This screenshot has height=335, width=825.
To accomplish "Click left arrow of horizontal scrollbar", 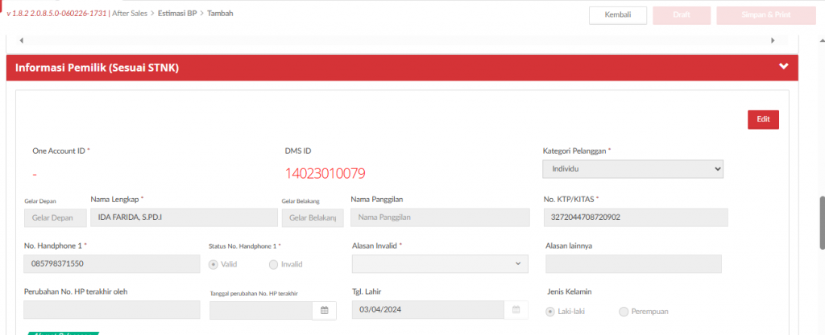I will [21, 40].
